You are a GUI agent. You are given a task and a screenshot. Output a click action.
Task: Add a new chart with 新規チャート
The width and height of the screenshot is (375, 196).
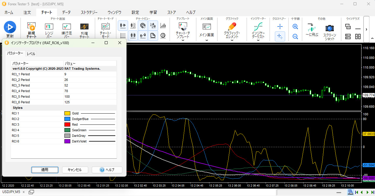pos(31,27)
